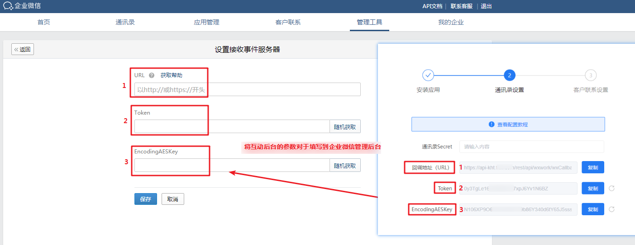This screenshot has height=245, width=635.
Task: Select the 管理工具 tab
Action: 369,22
